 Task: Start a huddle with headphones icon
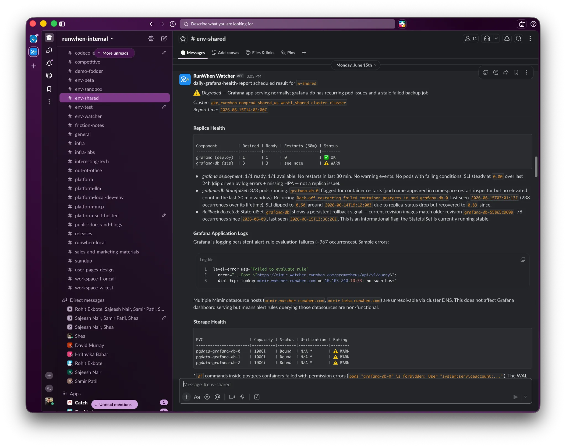click(487, 39)
